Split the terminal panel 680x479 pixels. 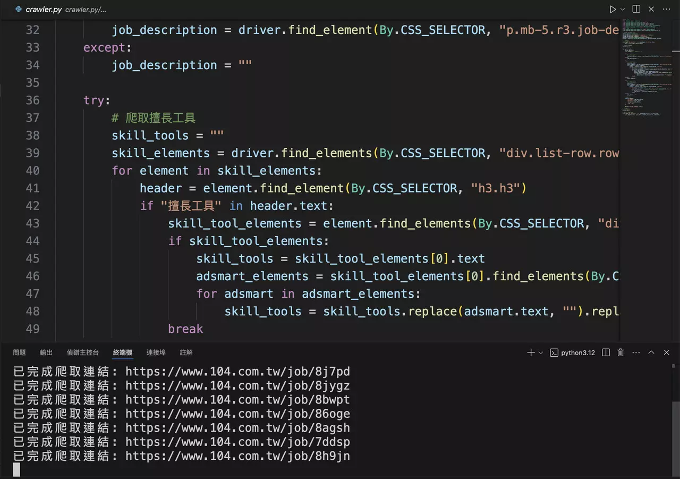(606, 352)
